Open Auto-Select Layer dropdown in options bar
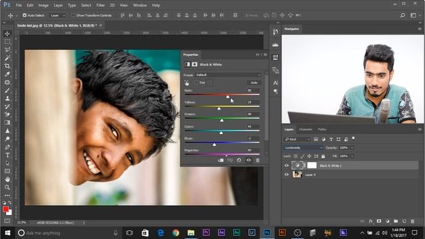Image resolution: width=425 pixels, height=239 pixels. click(58, 15)
